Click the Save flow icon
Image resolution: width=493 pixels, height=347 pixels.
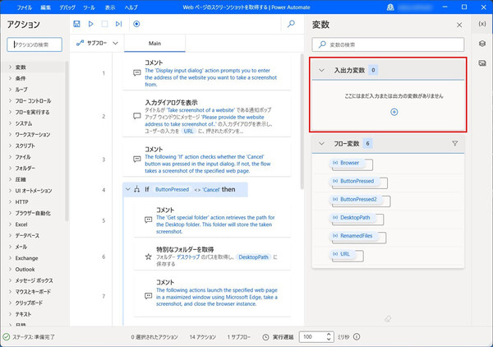click(x=77, y=25)
